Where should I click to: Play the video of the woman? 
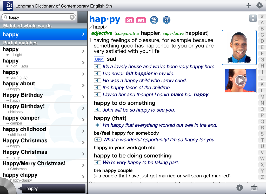coord(240,80)
